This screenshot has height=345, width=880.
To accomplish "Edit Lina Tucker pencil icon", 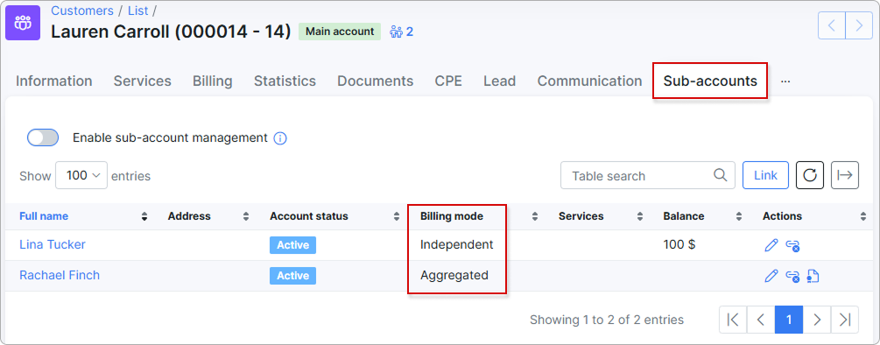I will coord(771,245).
